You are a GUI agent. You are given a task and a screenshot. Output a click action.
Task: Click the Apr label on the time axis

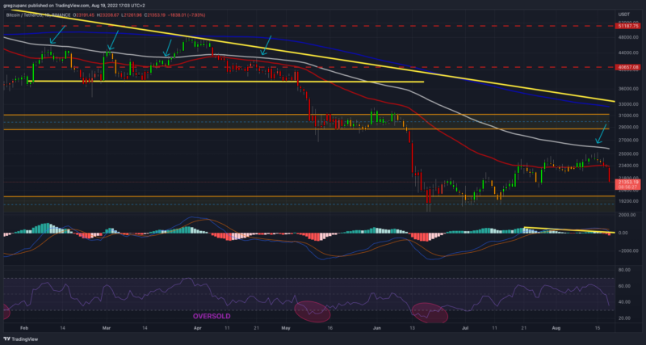pyautogui.click(x=199, y=330)
